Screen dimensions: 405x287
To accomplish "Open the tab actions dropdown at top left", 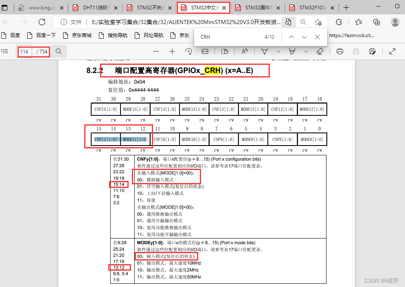I will click(5, 7).
